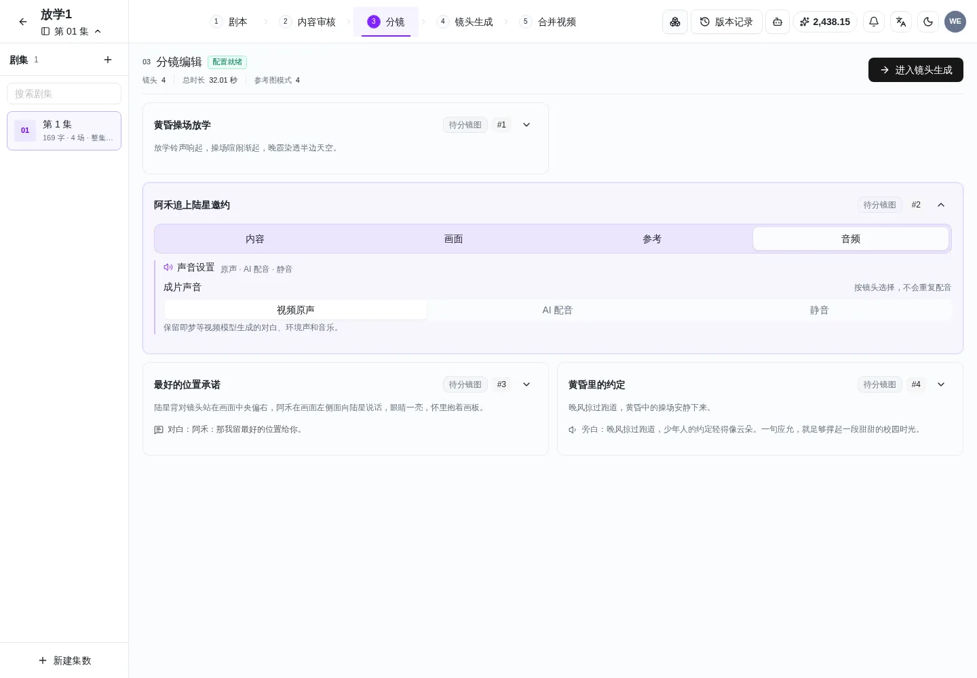The image size is (977, 678).
Task: Click the cubes icon beside 版本记录
Action: click(x=675, y=22)
